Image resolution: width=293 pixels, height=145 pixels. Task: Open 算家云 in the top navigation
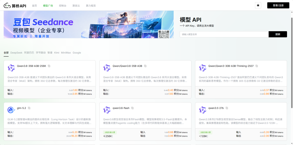tap(76, 6)
